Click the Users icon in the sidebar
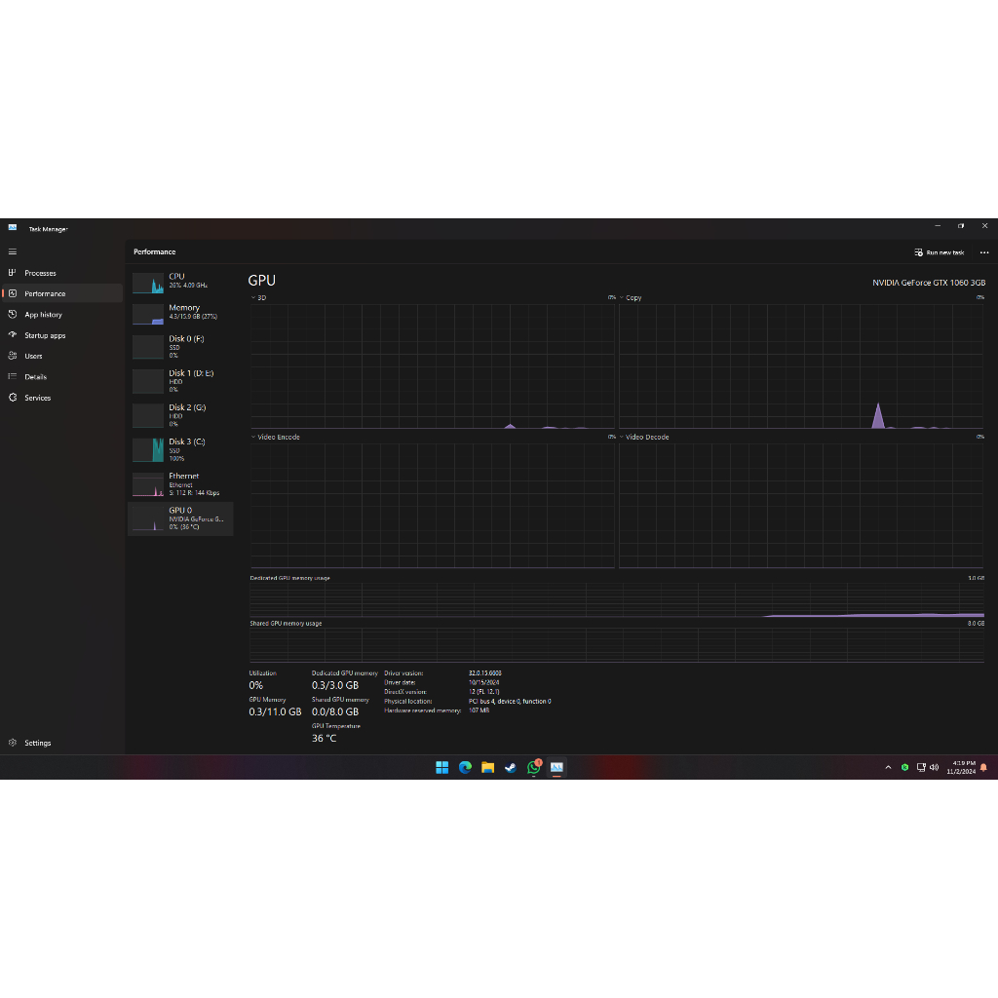This screenshot has width=998, height=998. pyautogui.click(x=12, y=356)
